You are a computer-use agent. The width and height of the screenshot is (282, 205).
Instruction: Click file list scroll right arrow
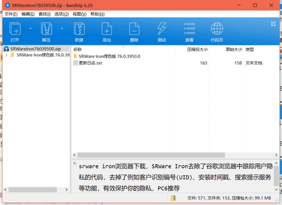(x=276, y=155)
